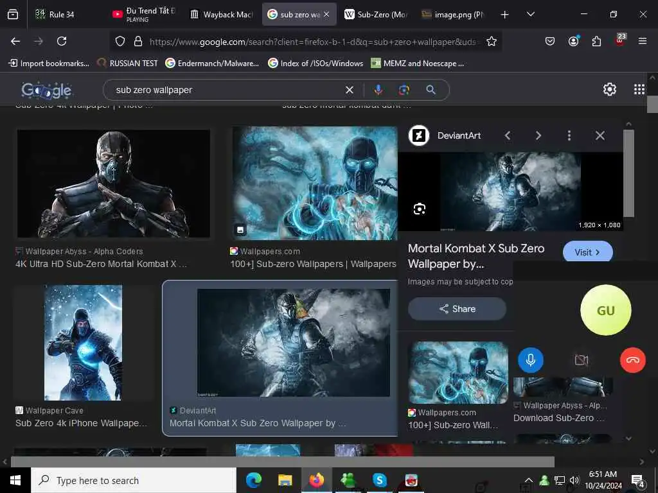The height and width of the screenshot is (493, 658).
Task: Show site connection padlock info
Action: (138, 41)
